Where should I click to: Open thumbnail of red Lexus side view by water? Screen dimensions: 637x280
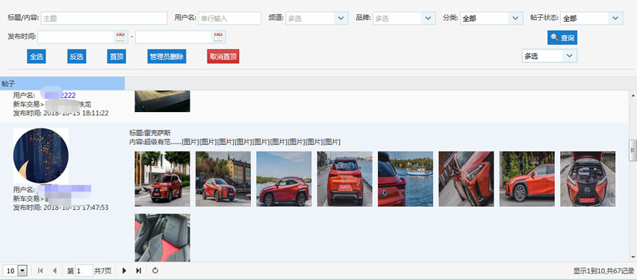(x=284, y=178)
